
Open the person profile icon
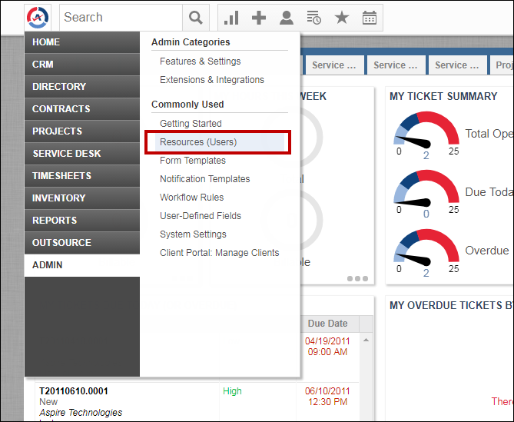286,18
